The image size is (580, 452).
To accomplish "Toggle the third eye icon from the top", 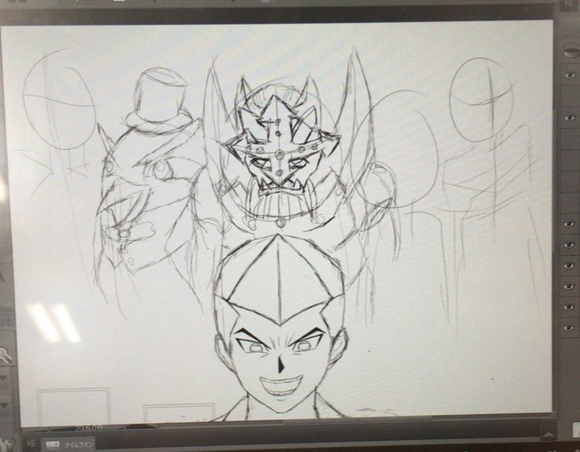I will 570,223.
